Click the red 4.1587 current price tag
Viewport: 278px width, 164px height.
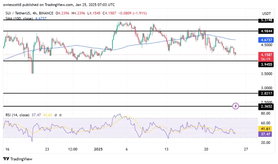pyautogui.click(x=267, y=55)
